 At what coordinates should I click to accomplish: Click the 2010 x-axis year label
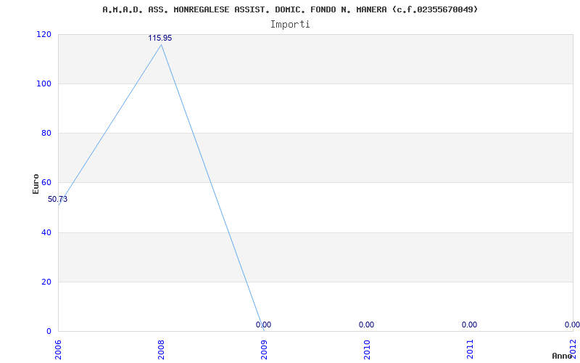tap(367, 350)
